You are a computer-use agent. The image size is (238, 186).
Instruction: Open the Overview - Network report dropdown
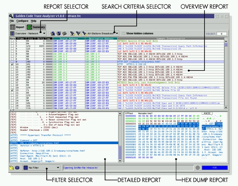click(x=28, y=34)
